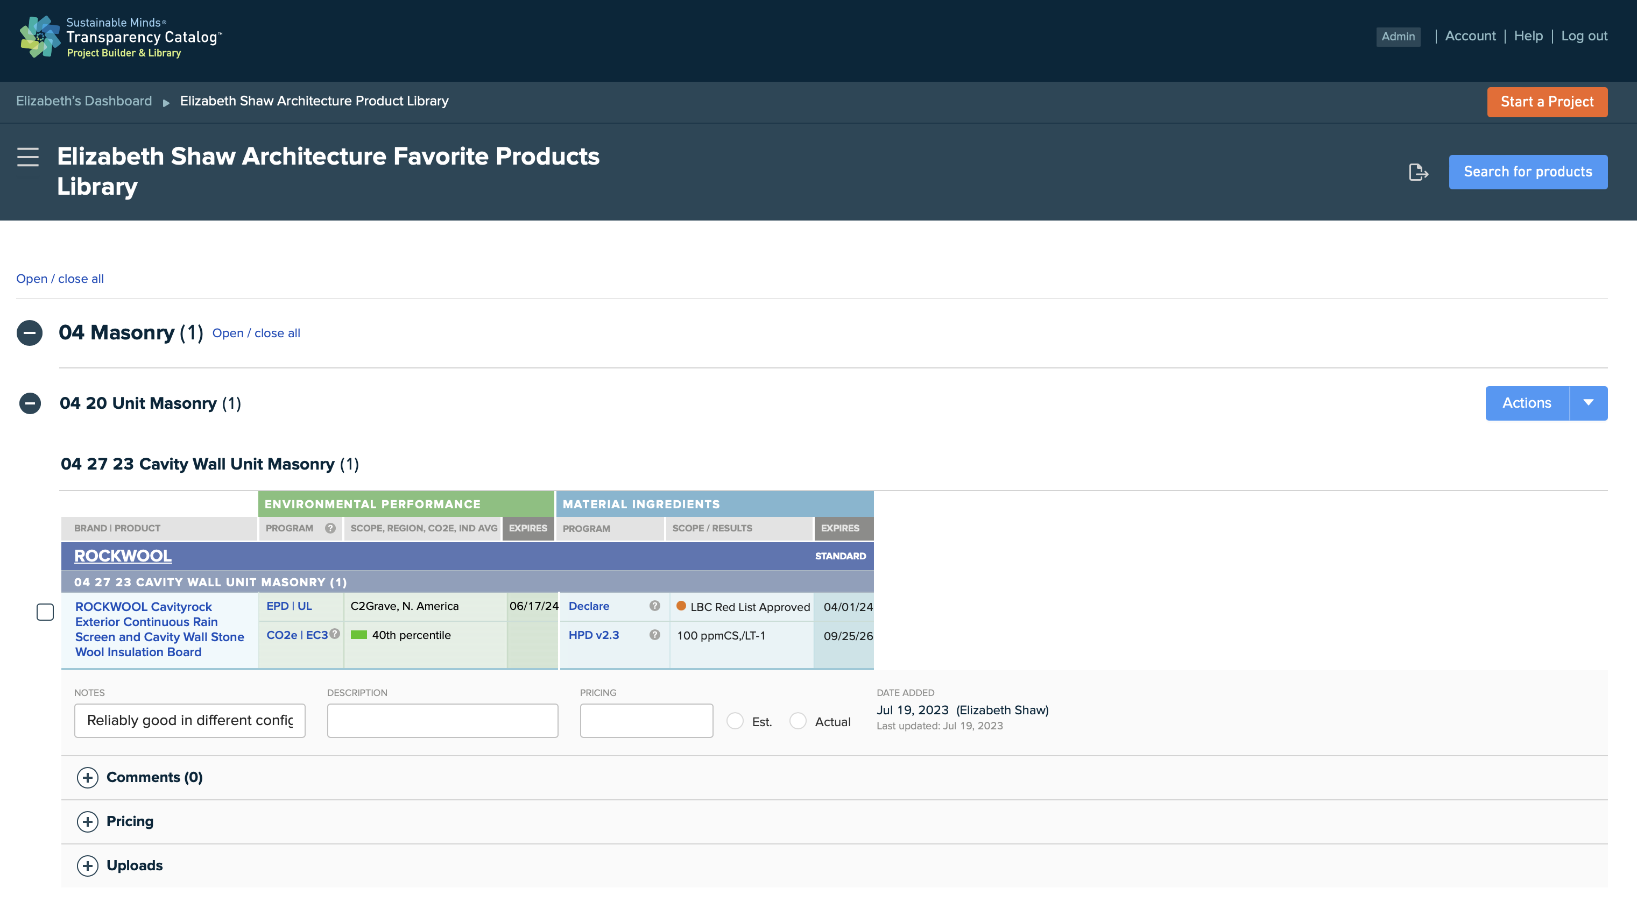Click the 06/17/24 expiry date

click(533, 606)
